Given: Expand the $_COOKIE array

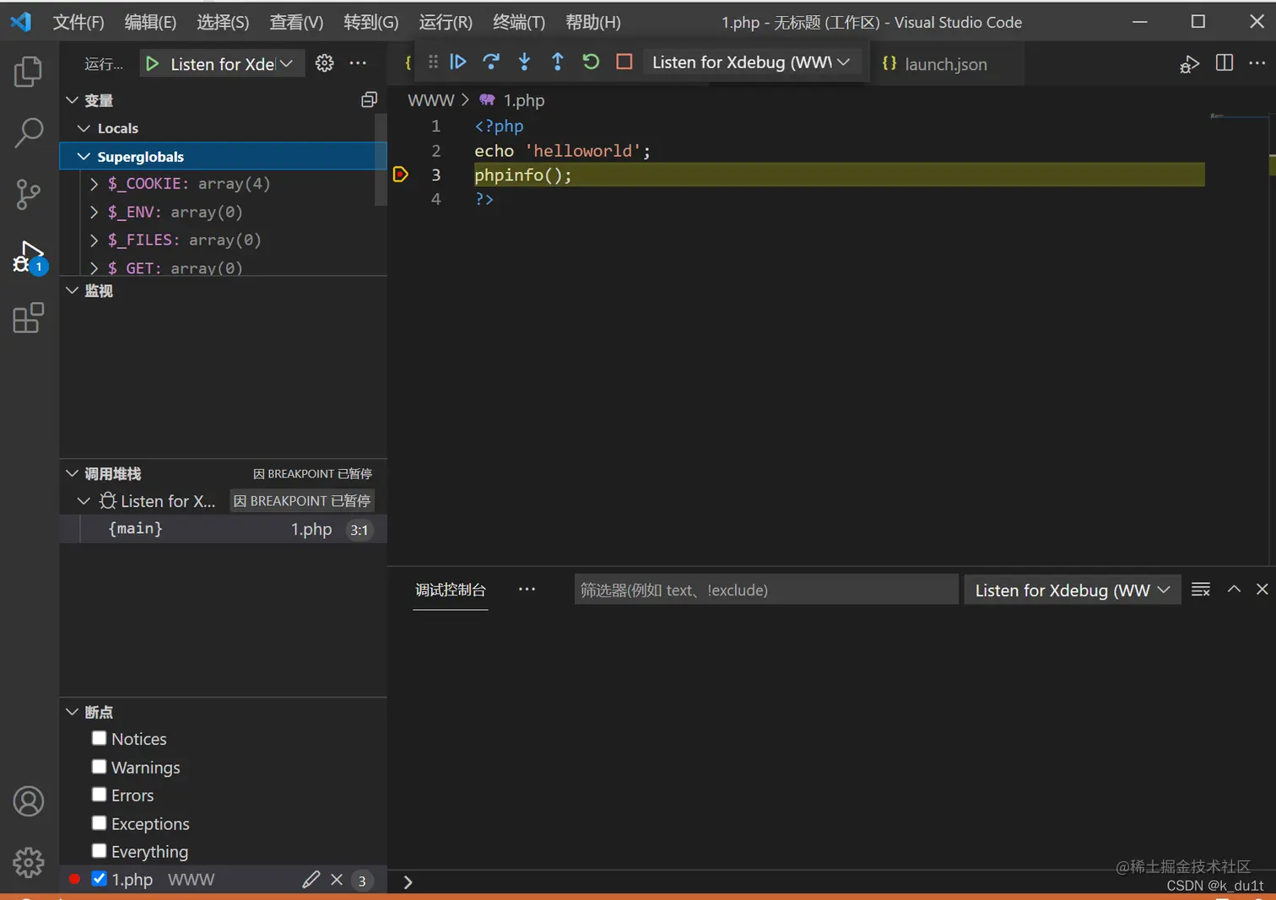Looking at the screenshot, I should (94, 184).
